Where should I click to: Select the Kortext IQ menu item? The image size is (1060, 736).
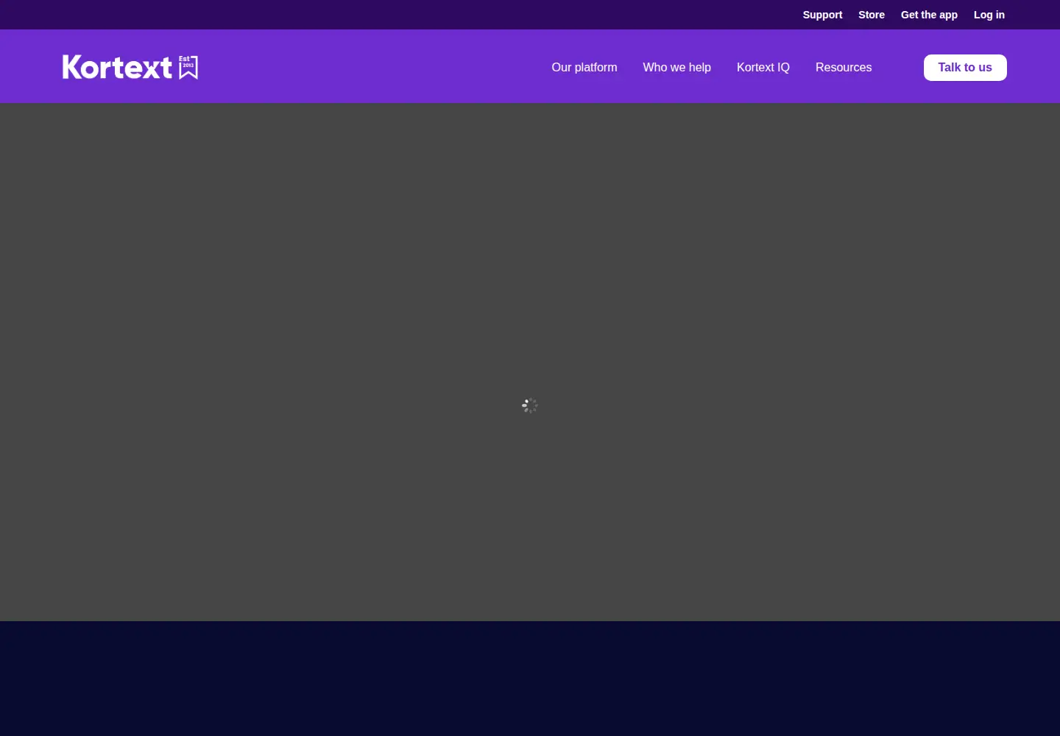tap(763, 67)
